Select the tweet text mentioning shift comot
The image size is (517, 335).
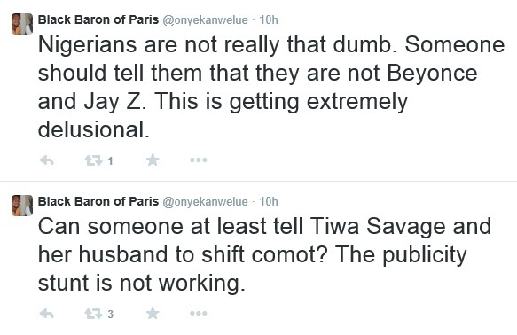265,255
